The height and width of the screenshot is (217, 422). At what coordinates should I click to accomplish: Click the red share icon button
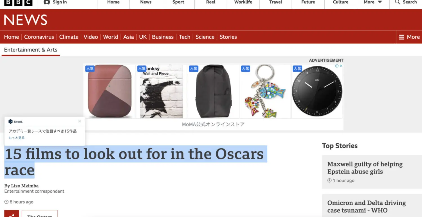coord(12,214)
